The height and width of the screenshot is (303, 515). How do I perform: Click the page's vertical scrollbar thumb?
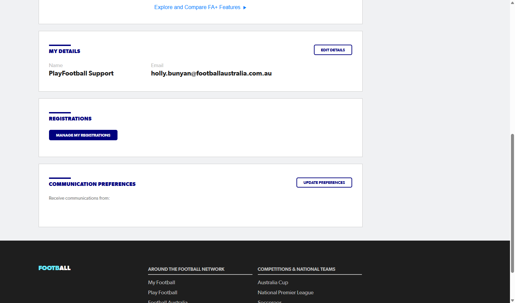[512, 203]
